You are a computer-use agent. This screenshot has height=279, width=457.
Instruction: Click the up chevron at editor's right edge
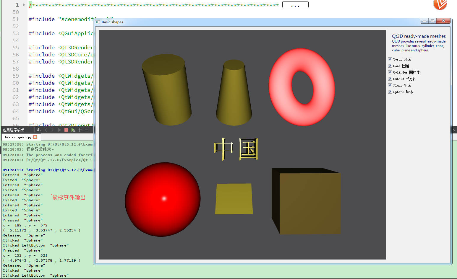(x=454, y=130)
